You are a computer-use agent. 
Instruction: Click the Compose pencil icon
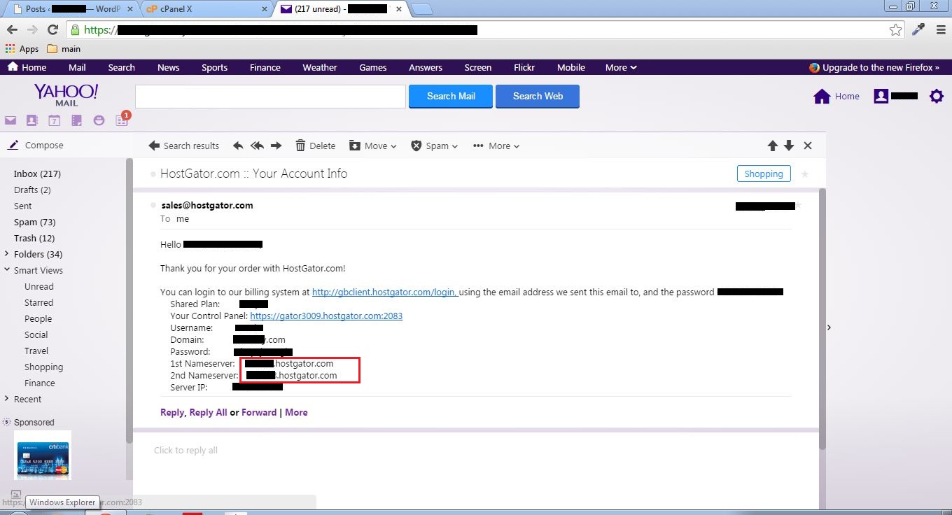coord(13,146)
